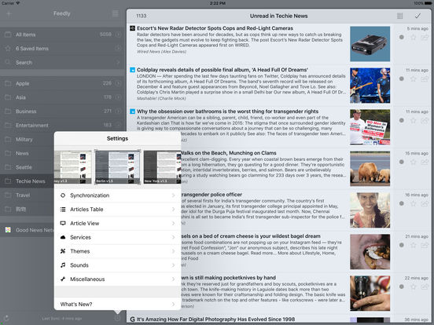Open 6 Saved Items

(63, 49)
